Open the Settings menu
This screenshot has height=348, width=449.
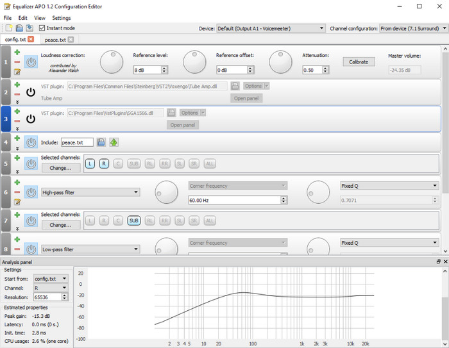(x=62, y=18)
